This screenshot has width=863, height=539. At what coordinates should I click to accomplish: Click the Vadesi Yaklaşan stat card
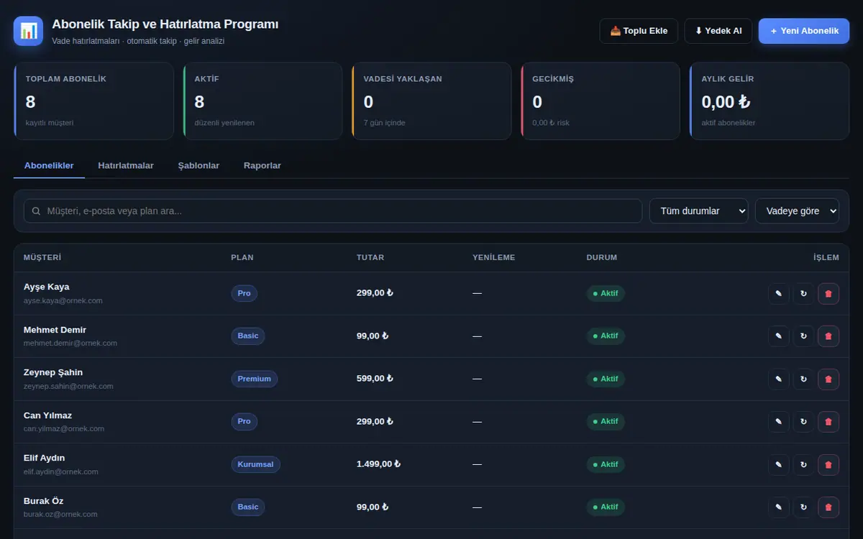pyautogui.click(x=431, y=101)
